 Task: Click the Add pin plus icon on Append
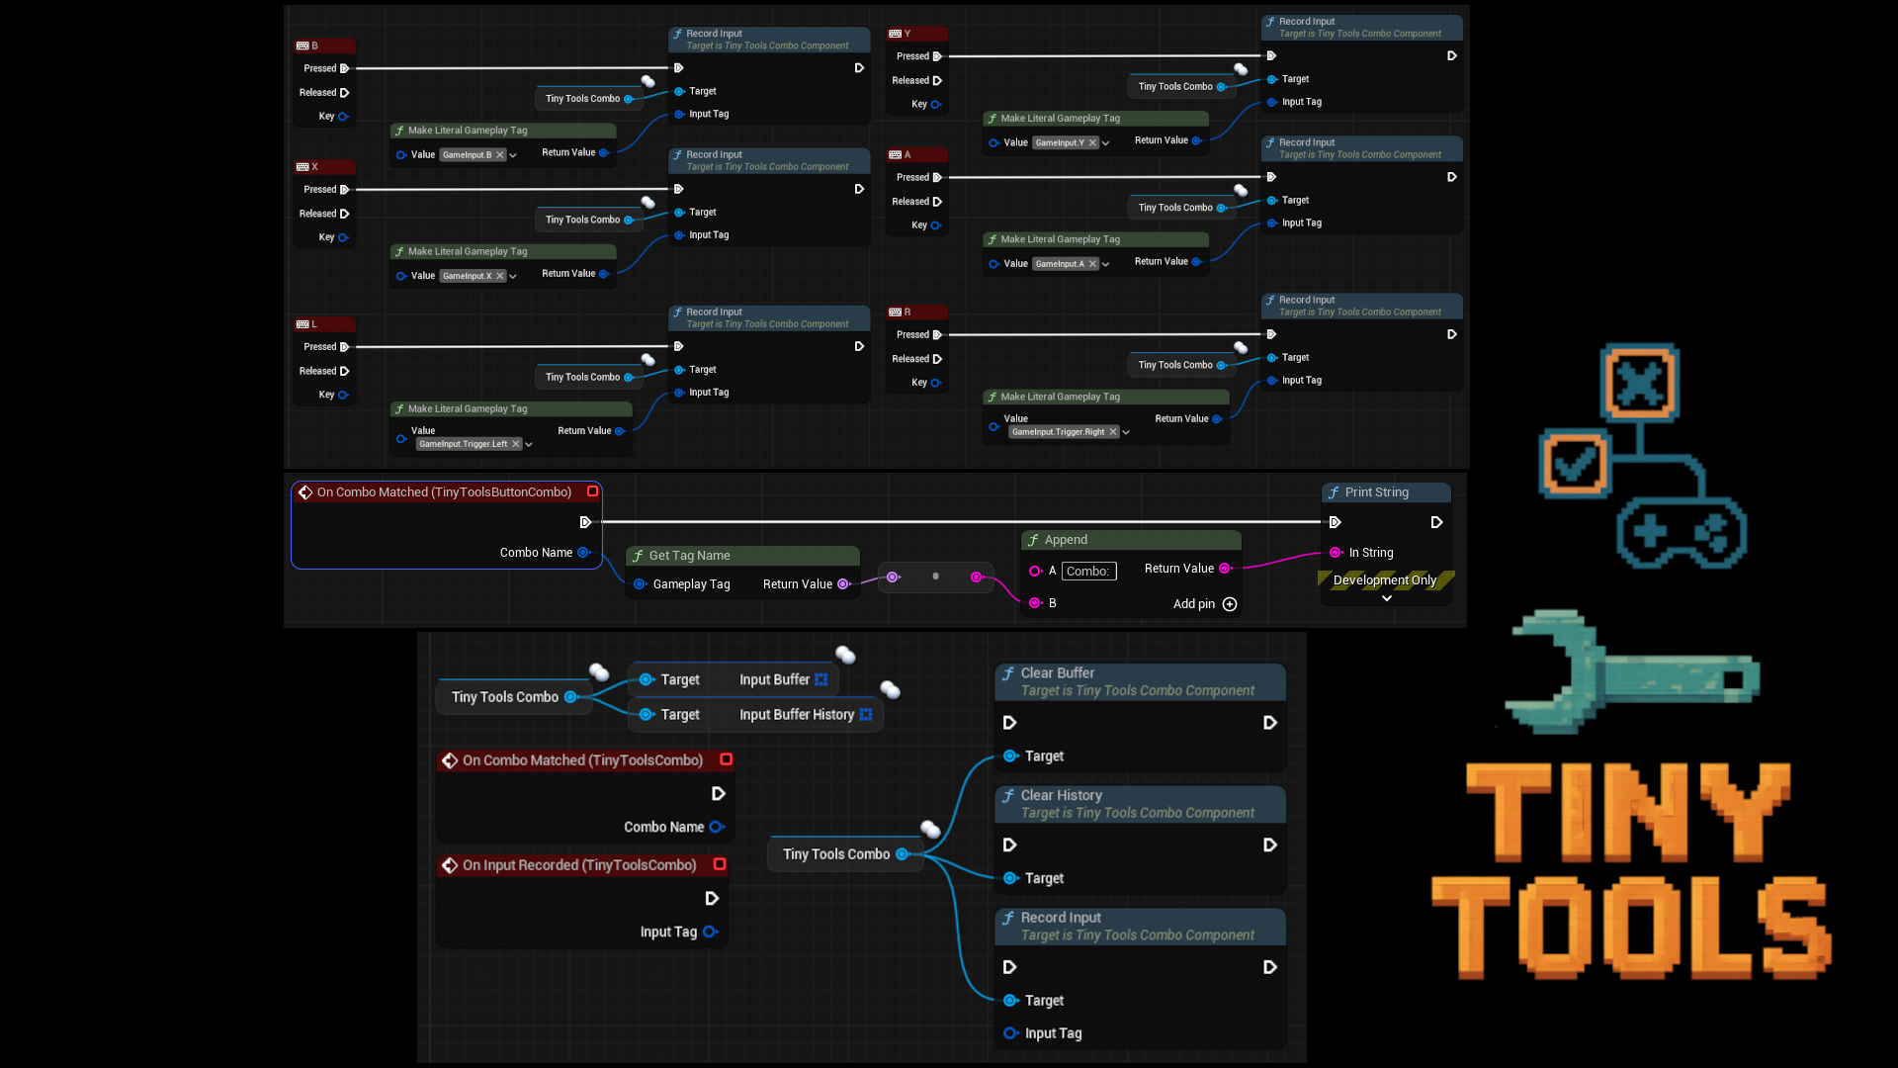coord(1230,604)
